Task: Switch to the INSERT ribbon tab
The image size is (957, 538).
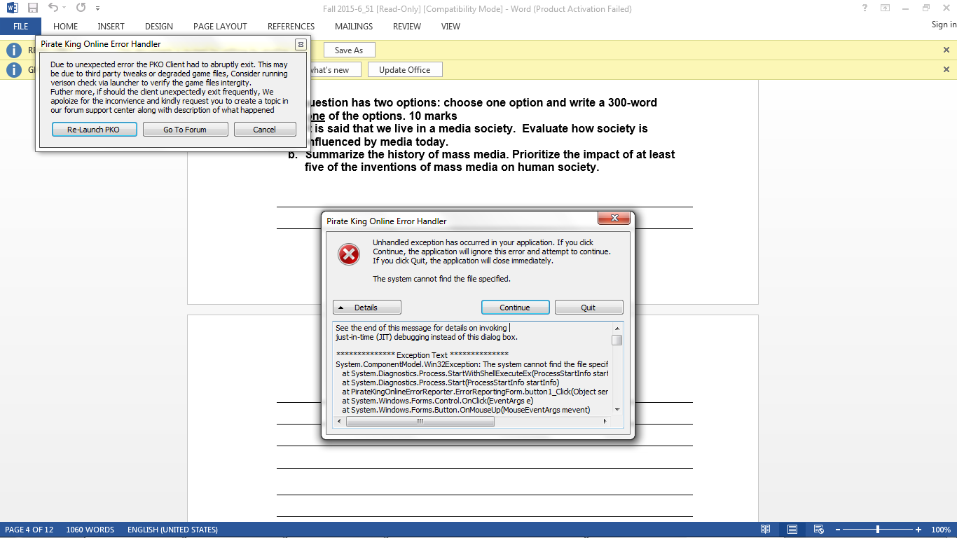Action: 111,27
